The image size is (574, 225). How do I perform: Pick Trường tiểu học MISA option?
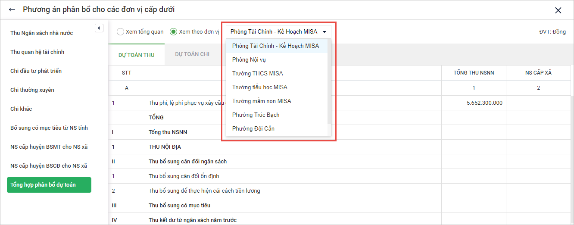(259, 87)
